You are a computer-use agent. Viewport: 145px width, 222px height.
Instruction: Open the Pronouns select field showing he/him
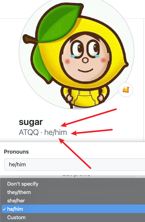point(75,164)
